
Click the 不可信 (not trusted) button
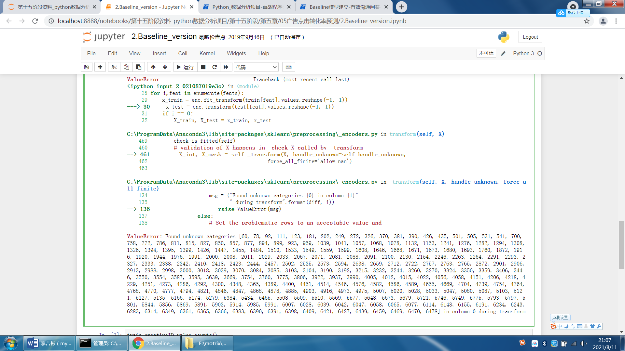pyautogui.click(x=486, y=53)
